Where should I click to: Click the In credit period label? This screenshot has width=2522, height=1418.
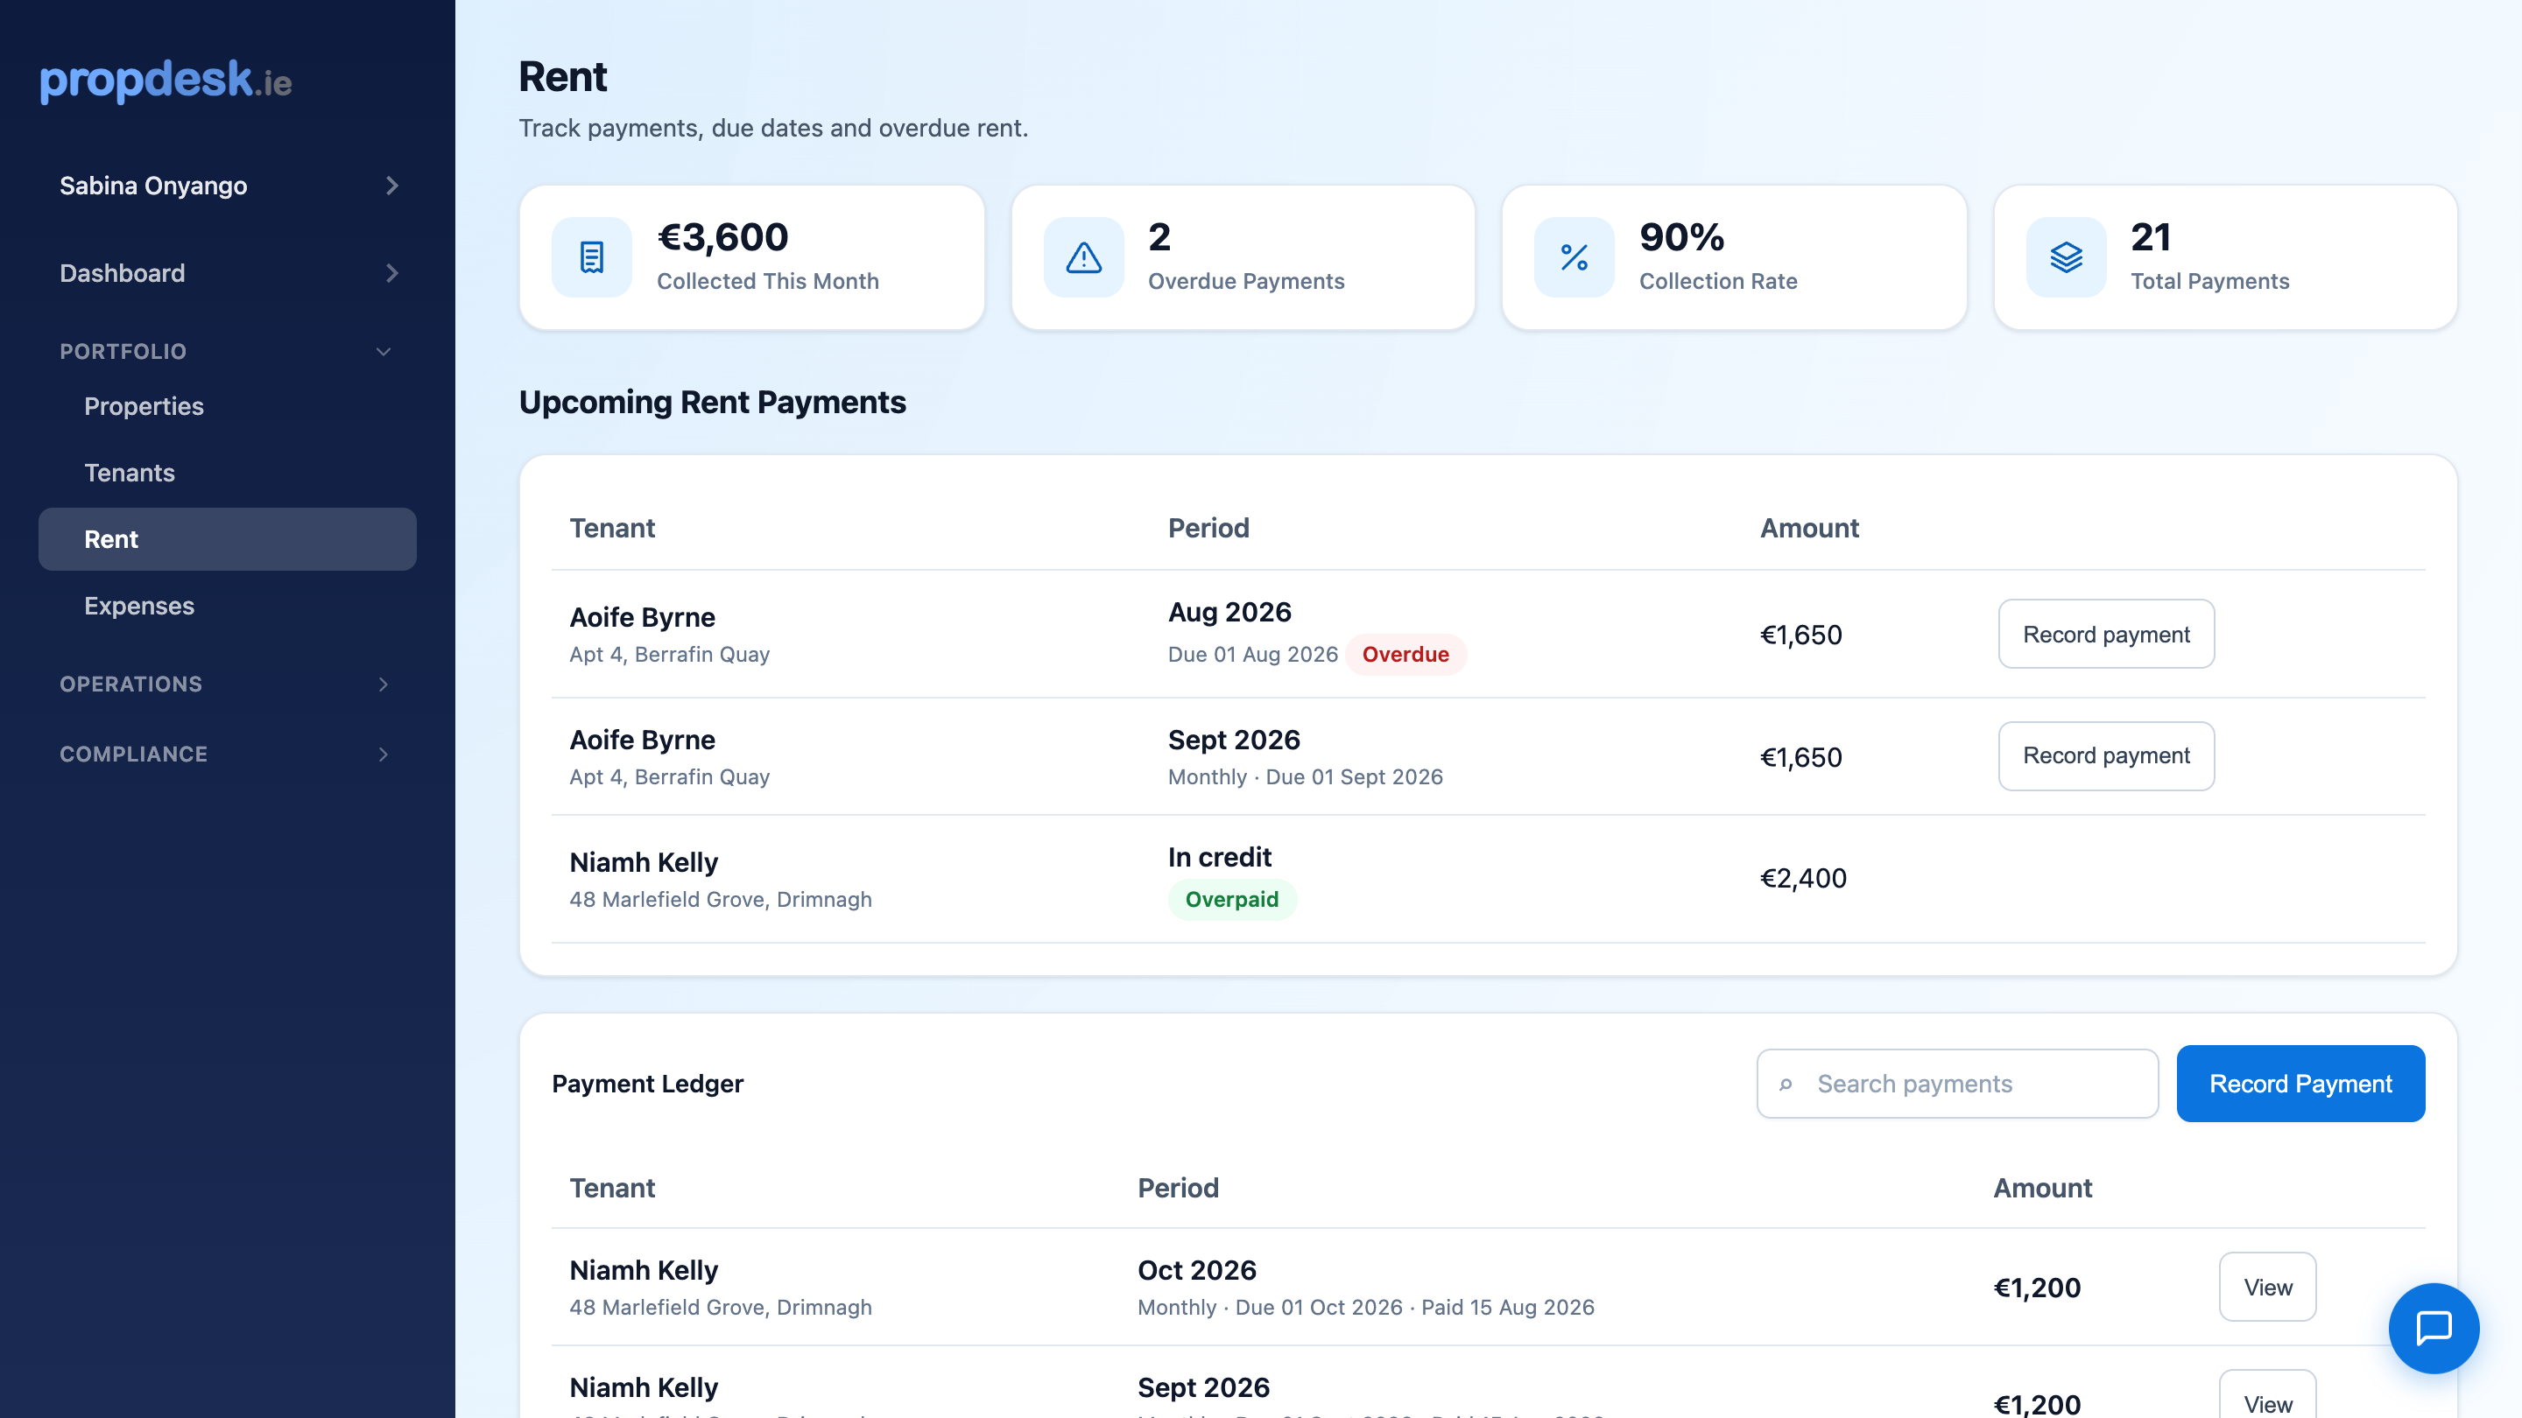pyautogui.click(x=1219, y=857)
